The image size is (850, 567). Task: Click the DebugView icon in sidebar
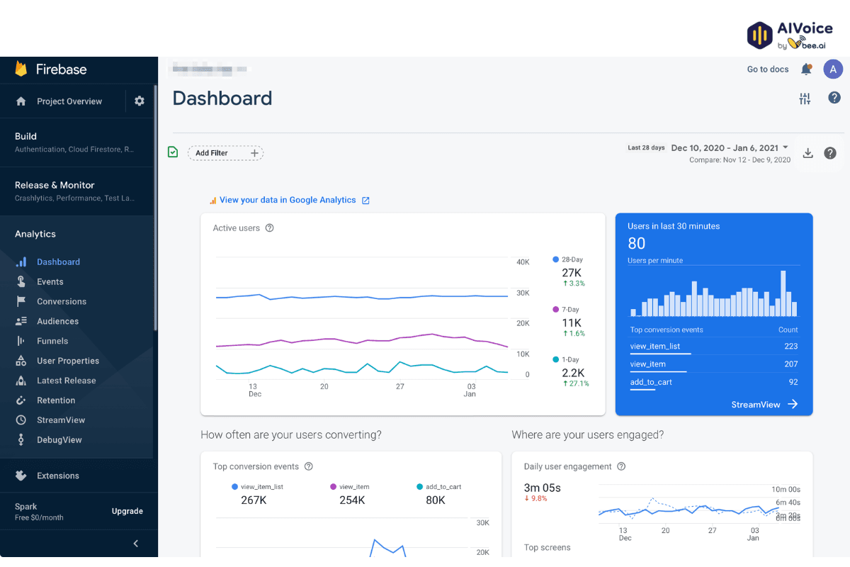click(x=21, y=440)
